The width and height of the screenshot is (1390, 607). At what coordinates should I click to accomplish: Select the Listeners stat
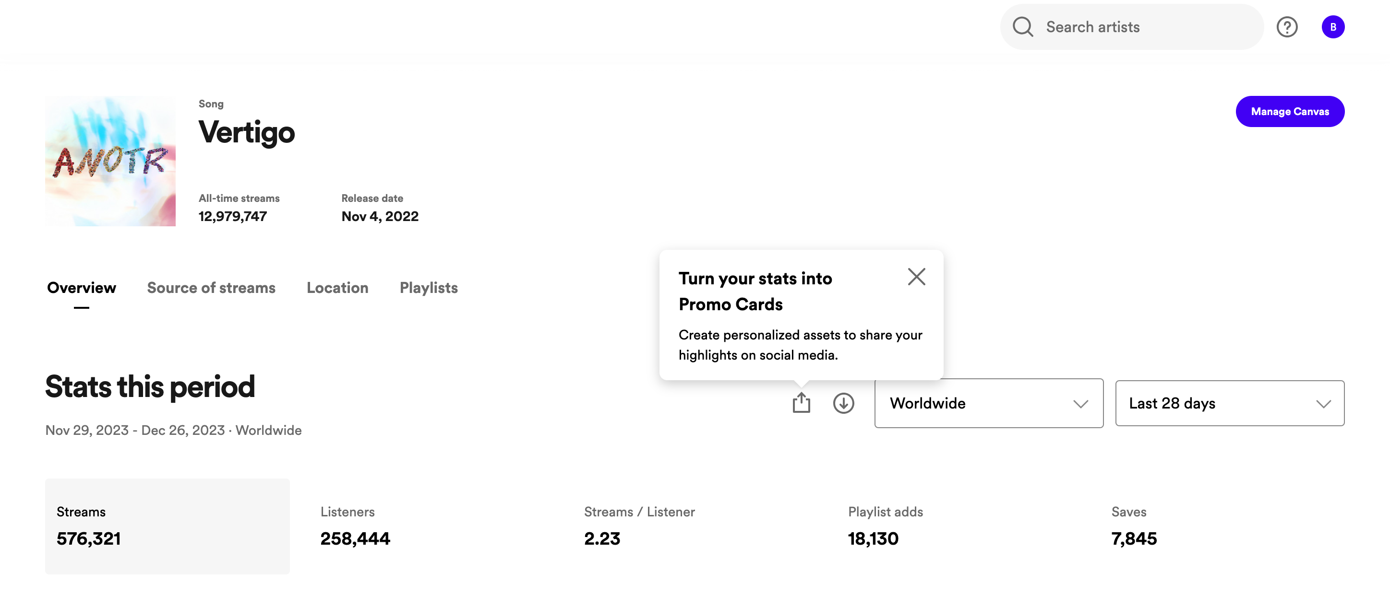tap(355, 526)
